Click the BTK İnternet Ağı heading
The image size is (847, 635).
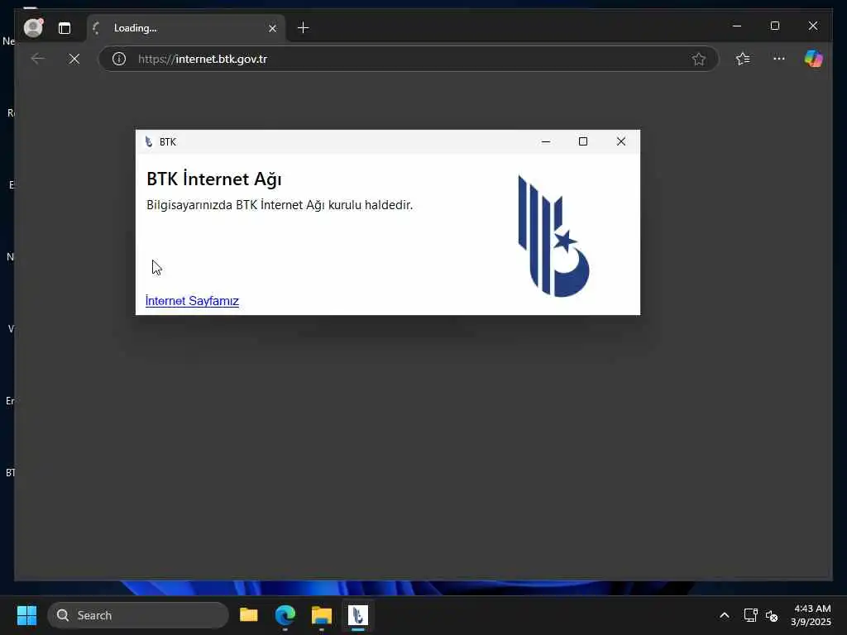[214, 179]
